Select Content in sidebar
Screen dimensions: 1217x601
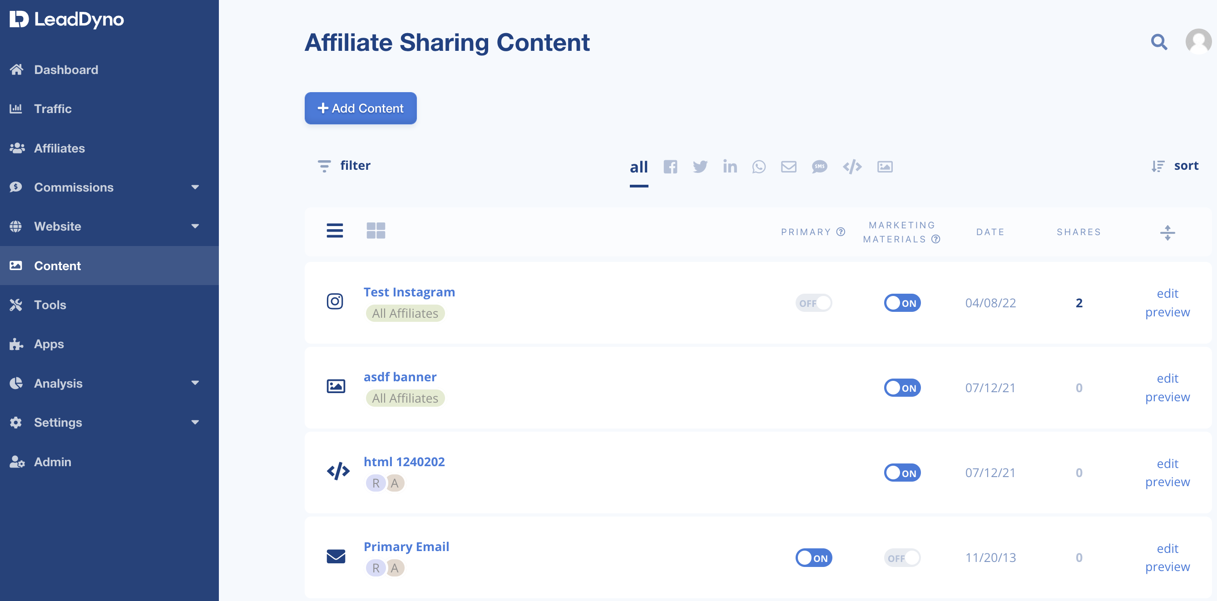109,266
